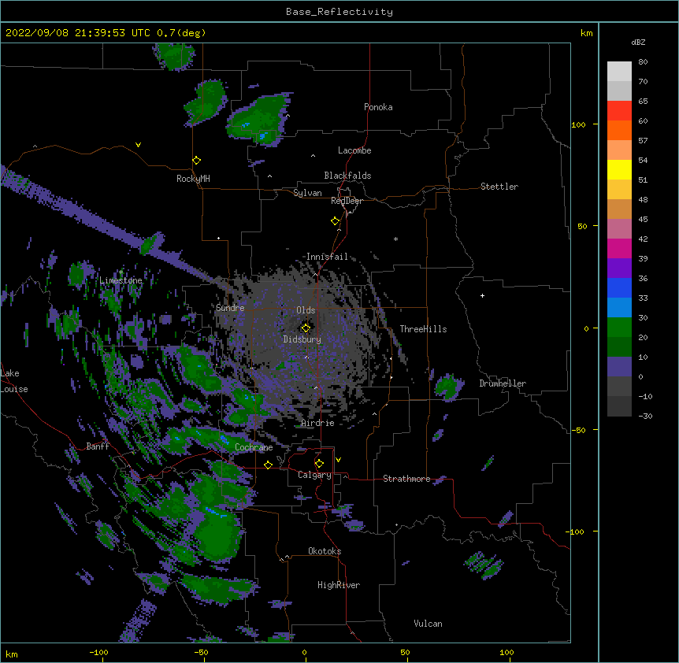Click the yellow v marker east of Calgary
Image resolution: width=679 pixels, height=663 pixels.
(338, 460)
